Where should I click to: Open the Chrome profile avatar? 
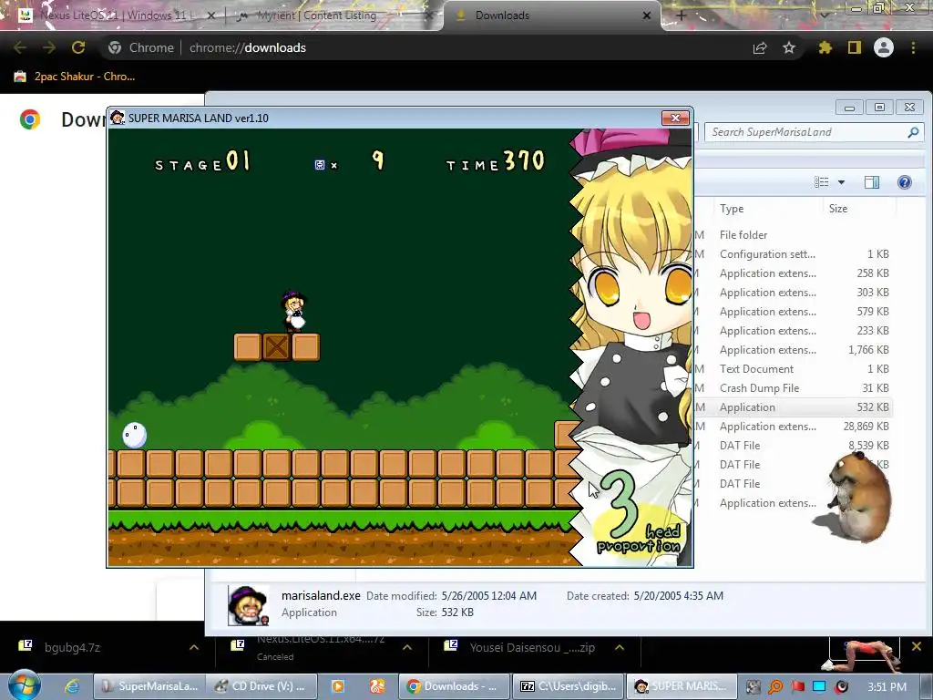click(x=884, y=47)
